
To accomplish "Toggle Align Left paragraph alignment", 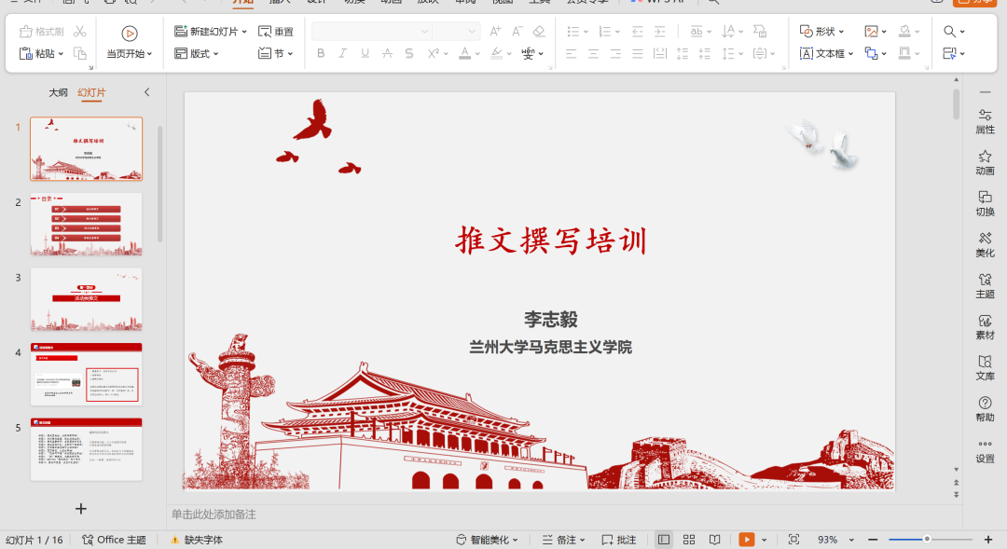I will point(571,53).
